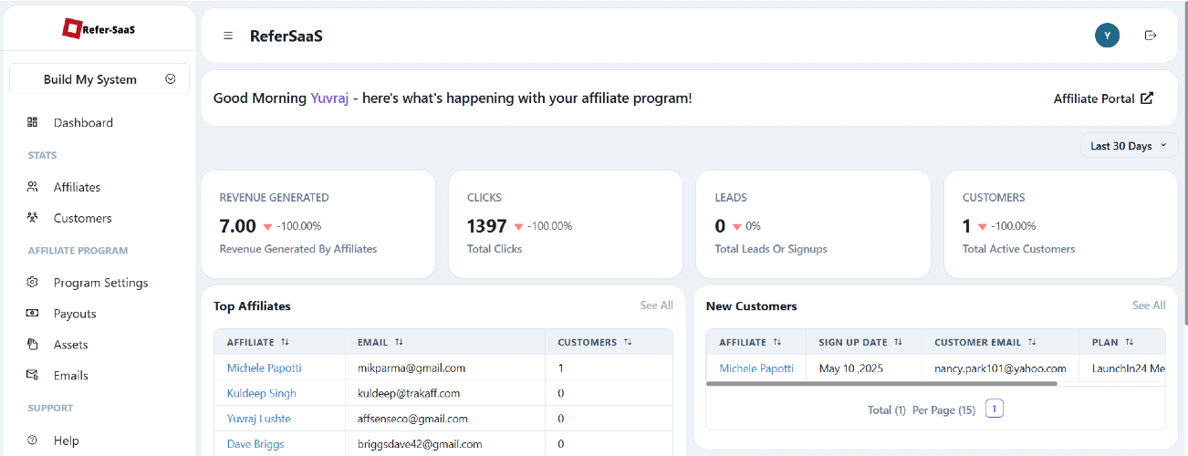Expand the circled chevron beside Build My System

click(x=171, y=79)
